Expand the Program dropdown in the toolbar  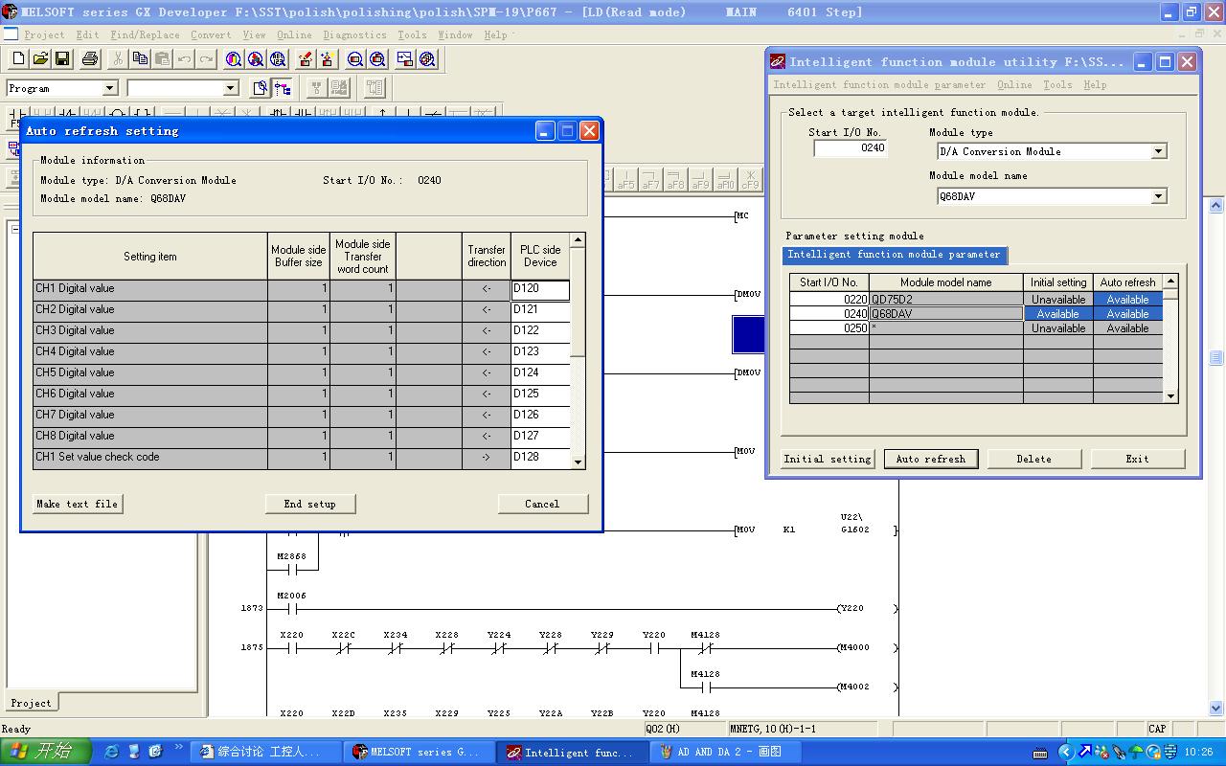(109, 88)
